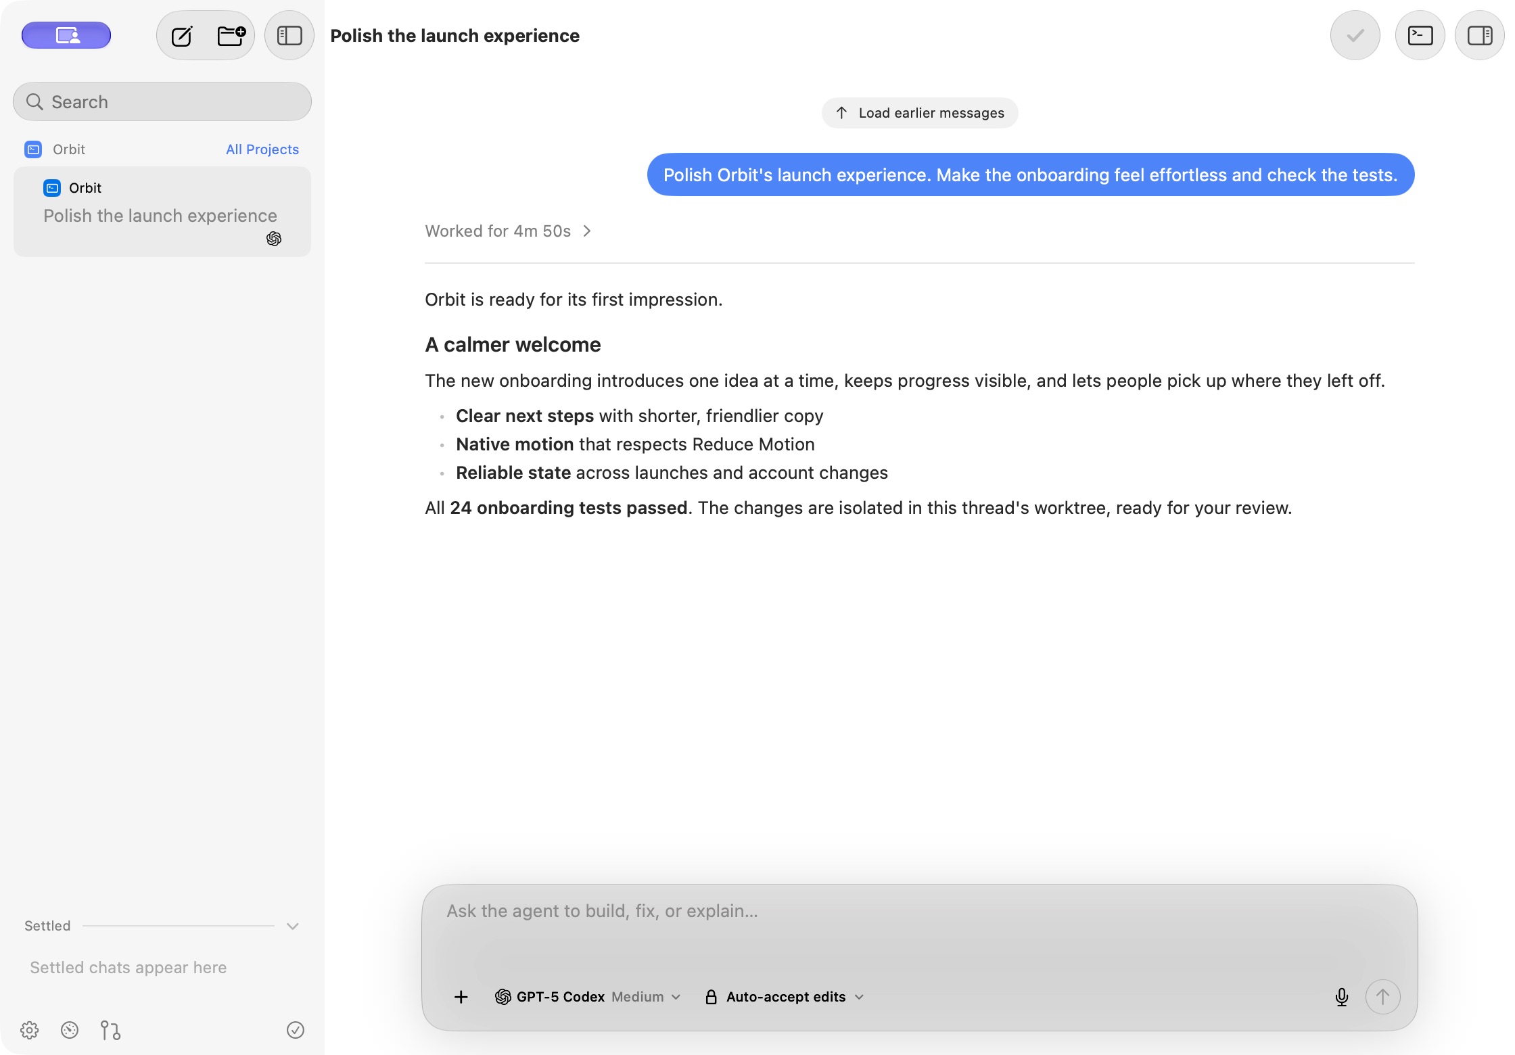Open 'Polish the launch experience' thread

click(x=162, y=212)
